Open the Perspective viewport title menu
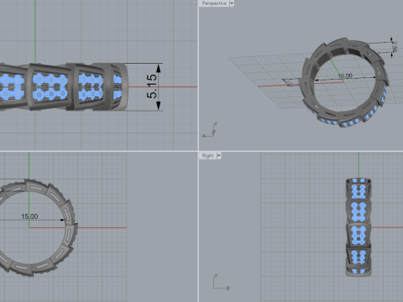Viewport: 403px width, 302px height. coord(214,3)
